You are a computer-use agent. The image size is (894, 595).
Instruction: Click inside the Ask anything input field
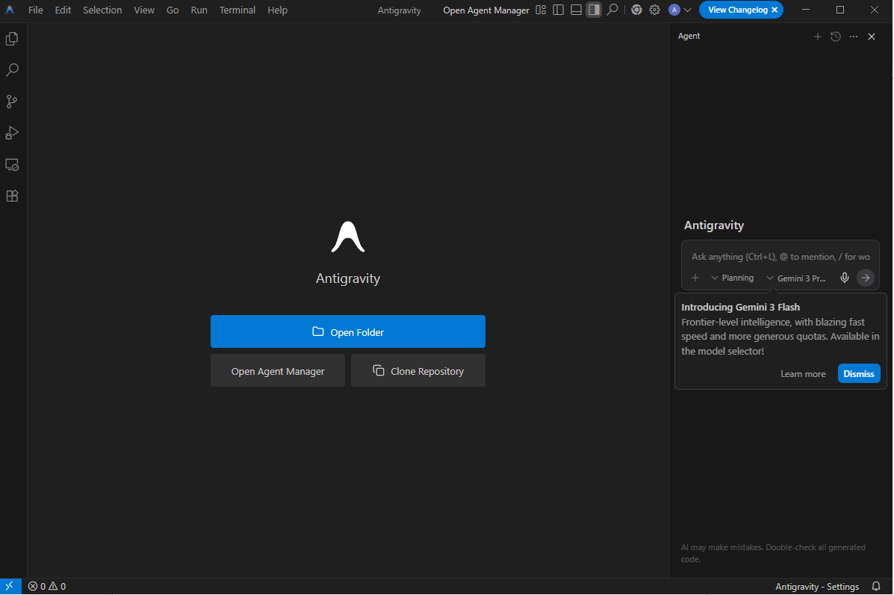(x=780, y=257)
